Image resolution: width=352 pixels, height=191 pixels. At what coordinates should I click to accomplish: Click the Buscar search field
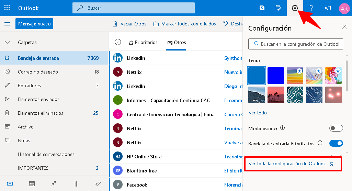(134, 8)
